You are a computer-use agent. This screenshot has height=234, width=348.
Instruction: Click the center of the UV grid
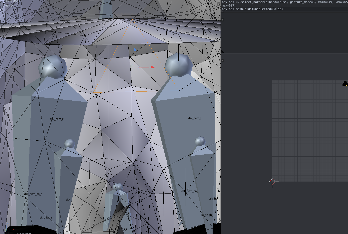point(310,131)
